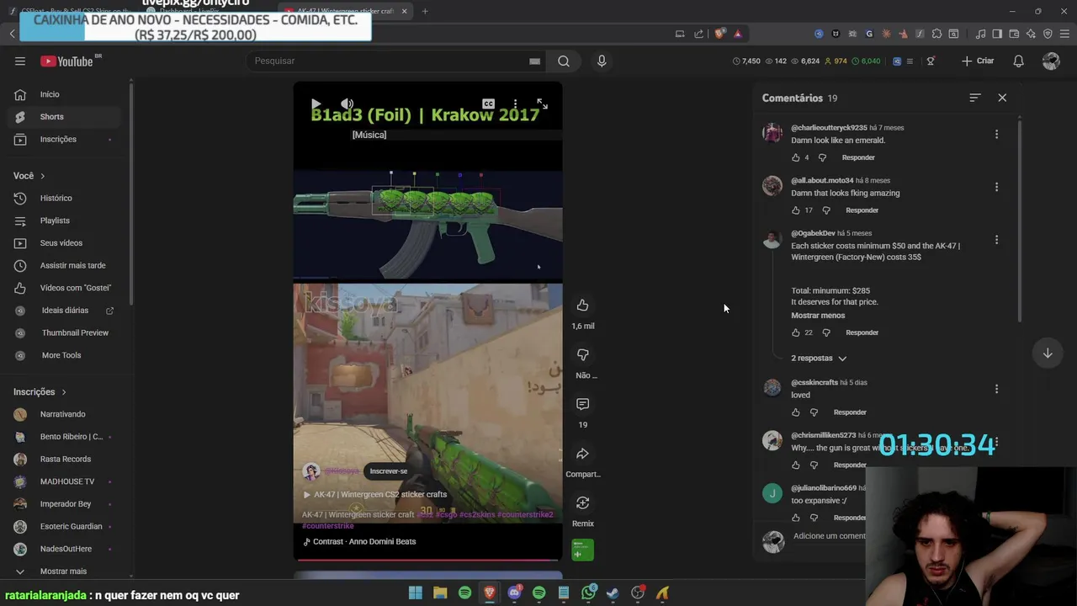The height and width of the screenshot is (606, 1077).
Task: Mute the Short's volume
Action: (x=347, y=104)
